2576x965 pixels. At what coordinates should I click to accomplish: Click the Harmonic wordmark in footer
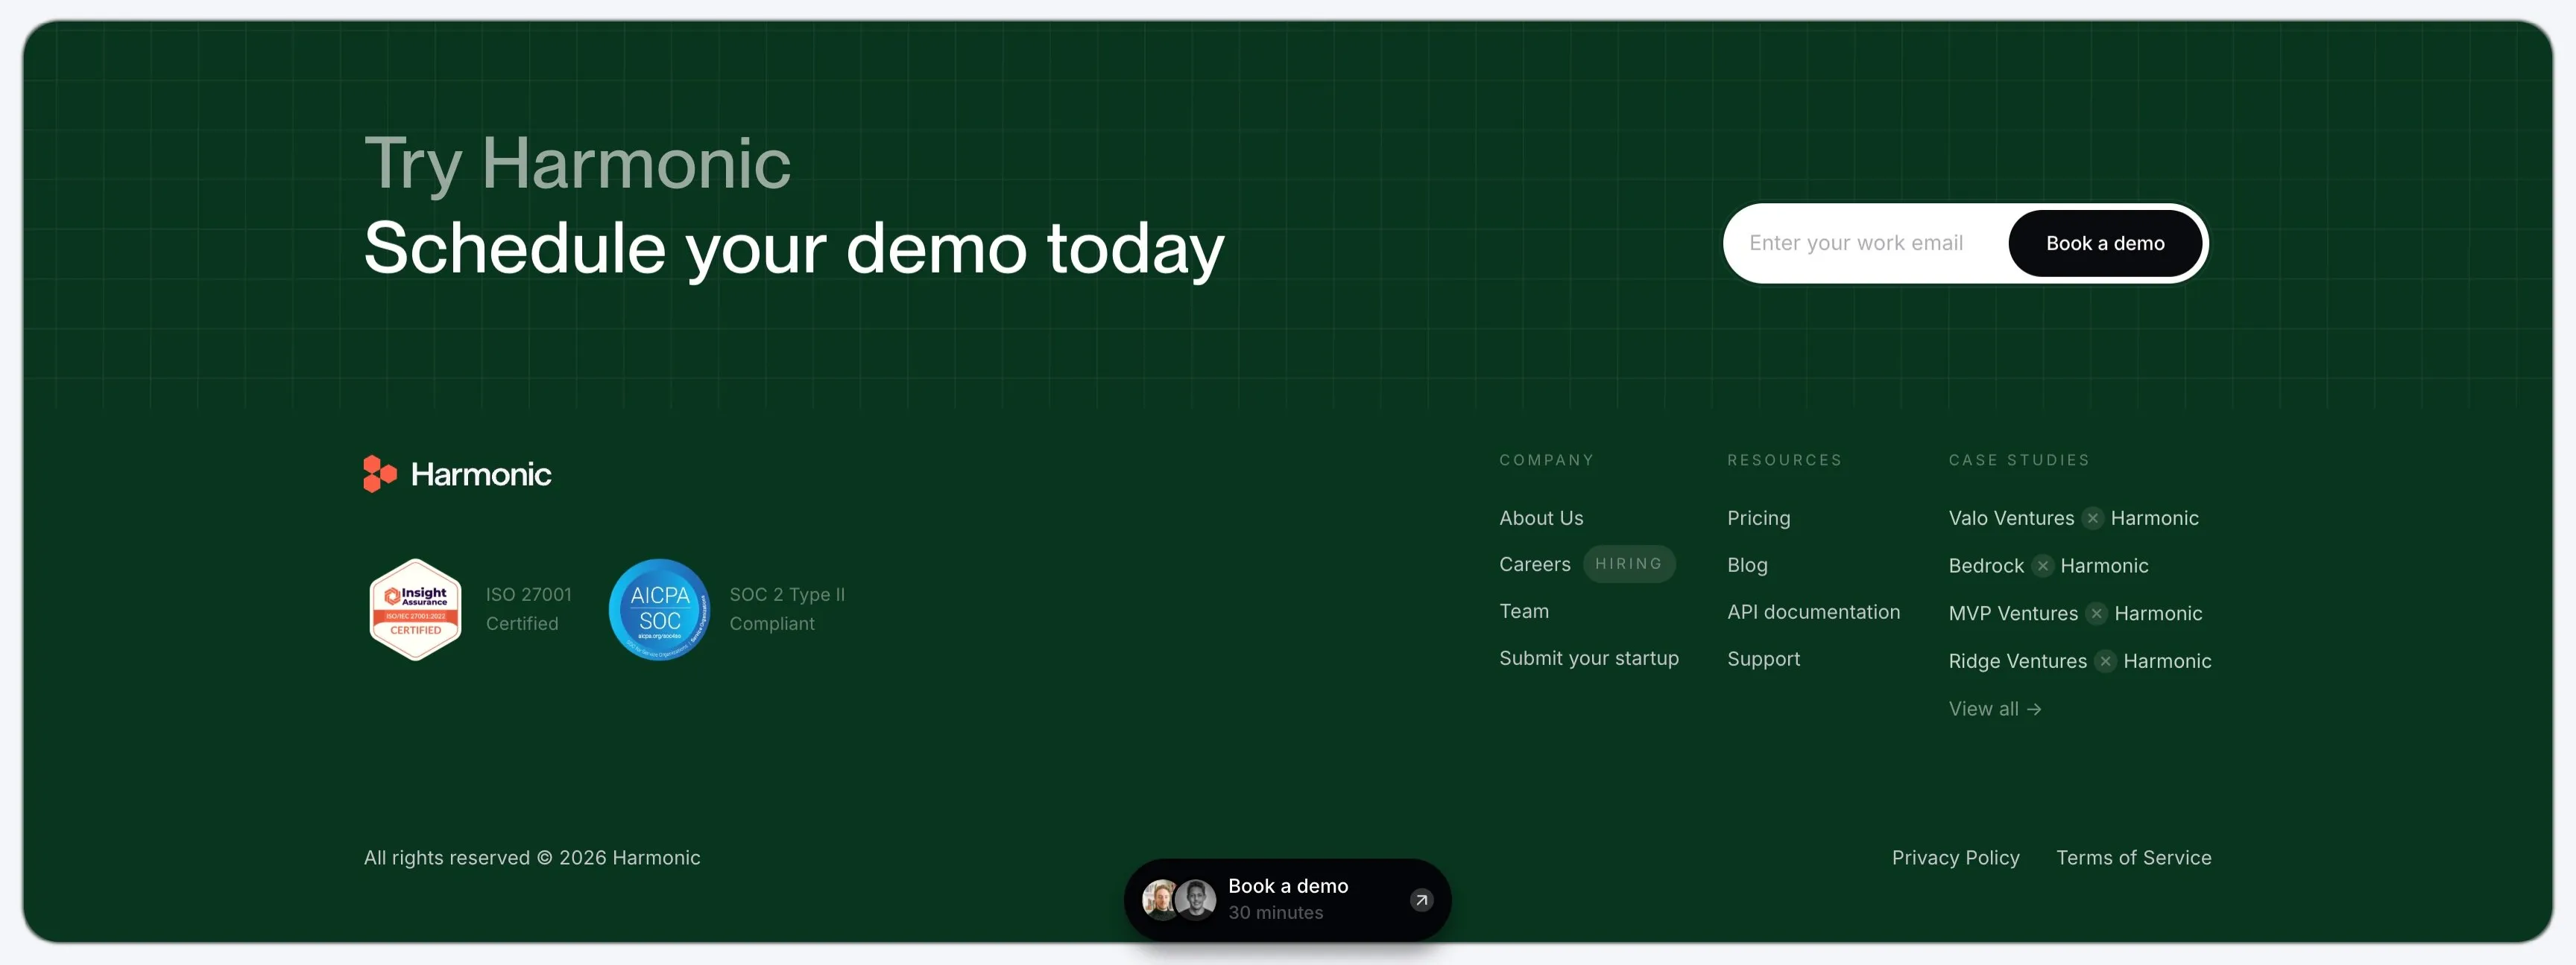481,474
